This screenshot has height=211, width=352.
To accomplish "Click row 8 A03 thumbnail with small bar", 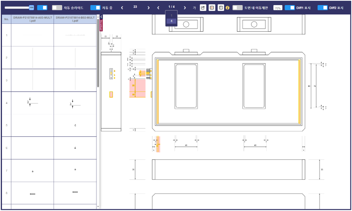I will [33, 193].
